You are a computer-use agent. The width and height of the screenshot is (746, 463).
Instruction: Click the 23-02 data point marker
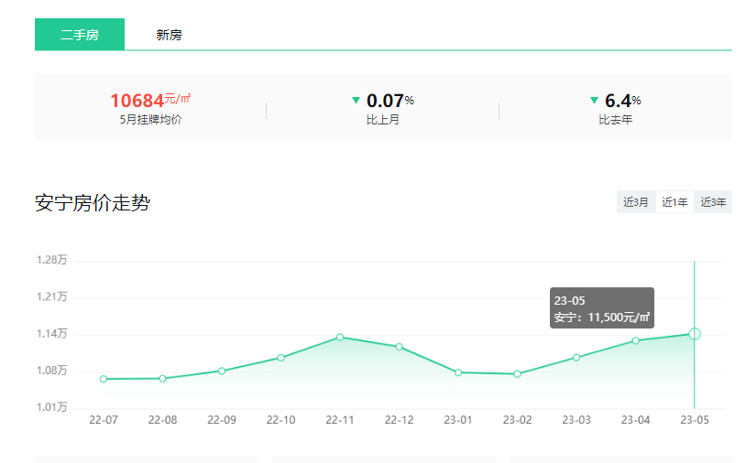point(517,374)
